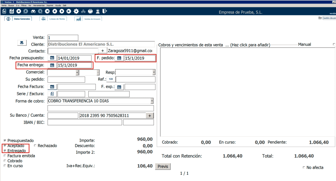Screen dimensions: 336x181
Task: Tick the Factura emitida checkbox
Action: 5,156
